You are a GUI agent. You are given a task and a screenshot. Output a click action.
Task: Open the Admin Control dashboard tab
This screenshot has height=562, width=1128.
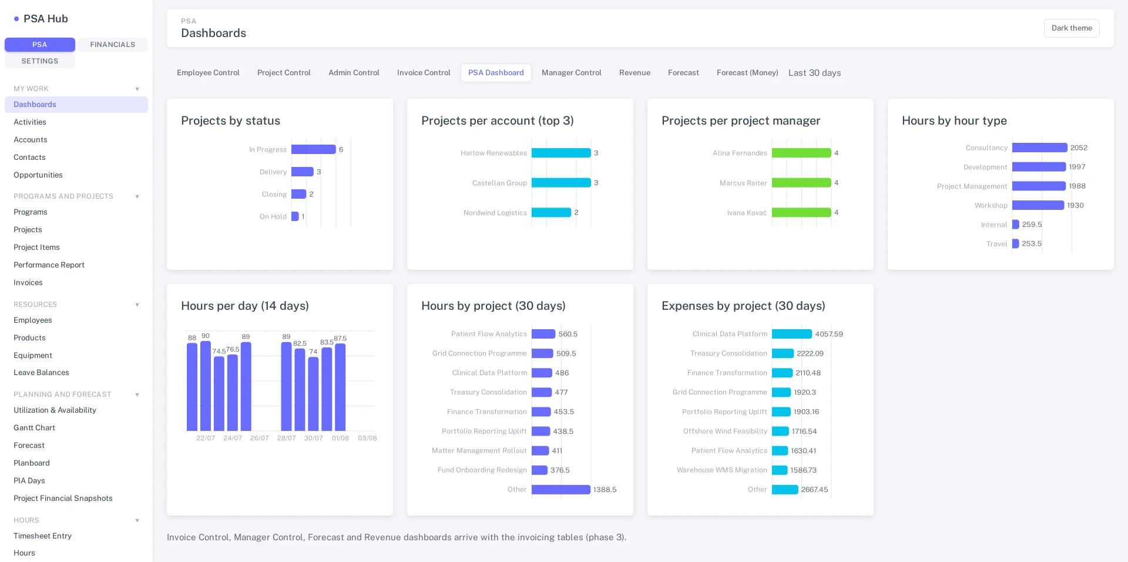[x=354, y=73]
